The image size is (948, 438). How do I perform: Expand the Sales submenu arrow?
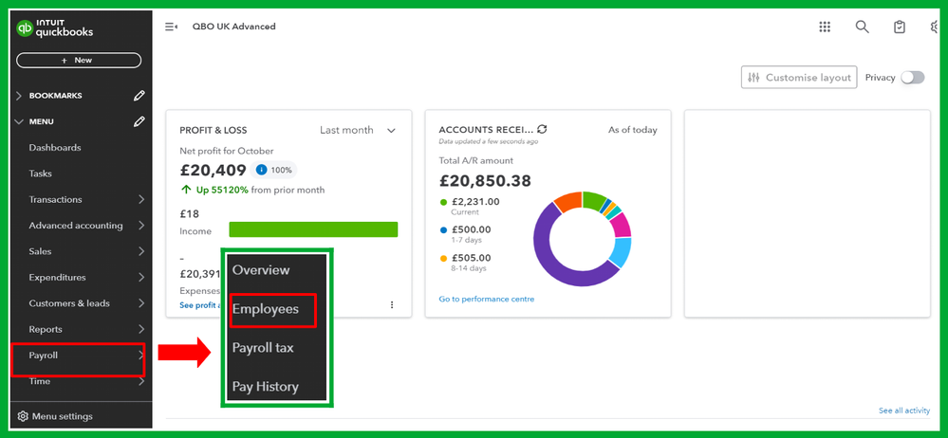pyautogui.click(x=140, y=251)
